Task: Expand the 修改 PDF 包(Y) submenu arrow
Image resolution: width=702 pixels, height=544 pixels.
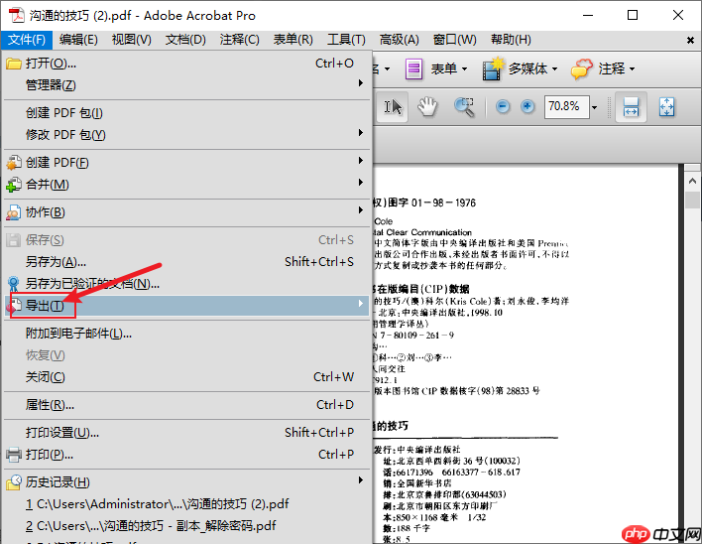Action: [361, 133]
